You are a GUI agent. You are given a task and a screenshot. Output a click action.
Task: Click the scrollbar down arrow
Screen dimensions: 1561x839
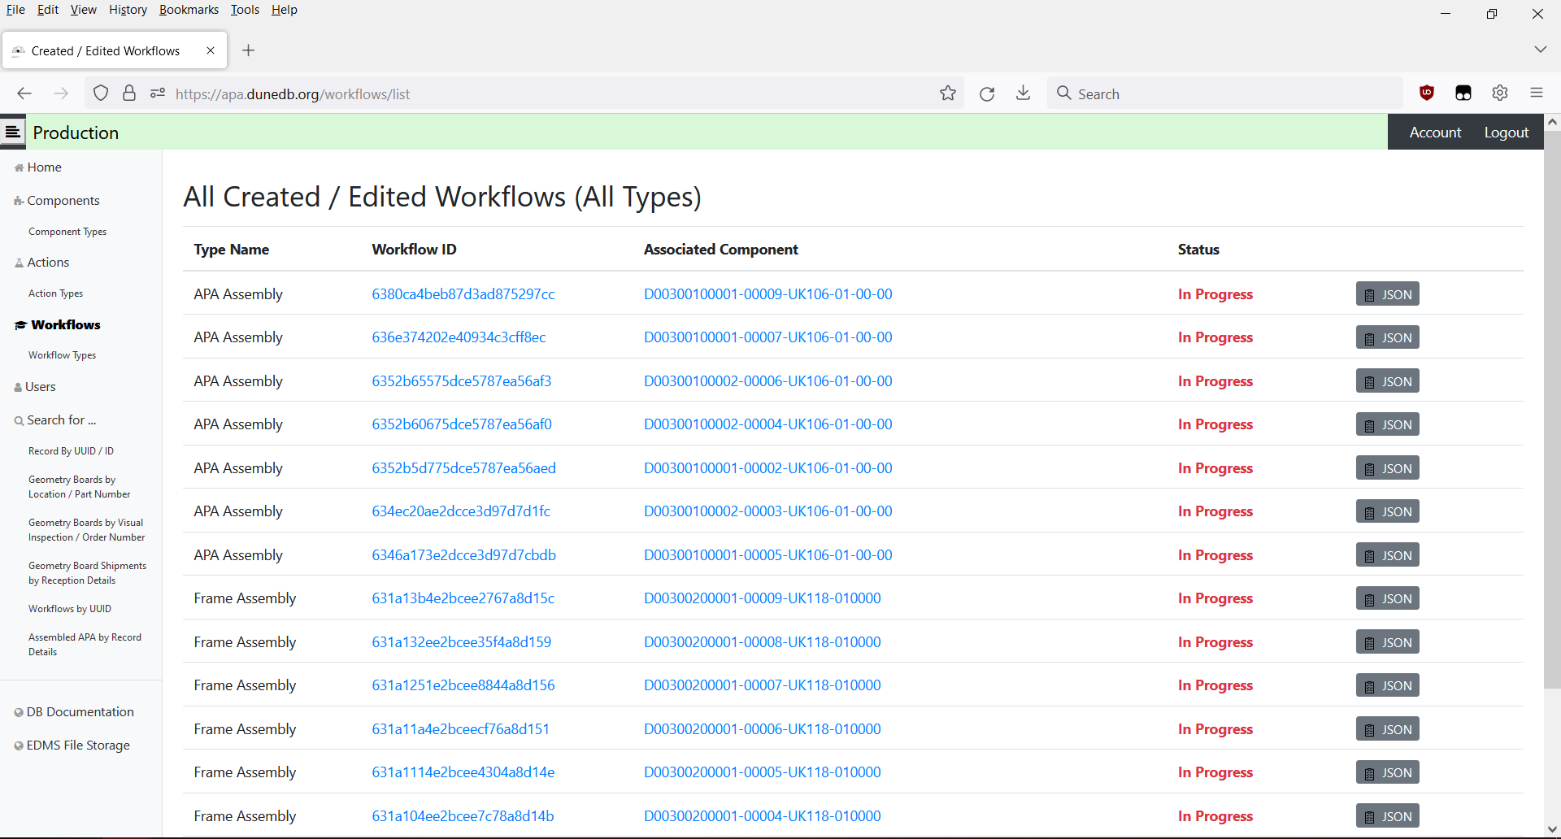pos(1552,829)
